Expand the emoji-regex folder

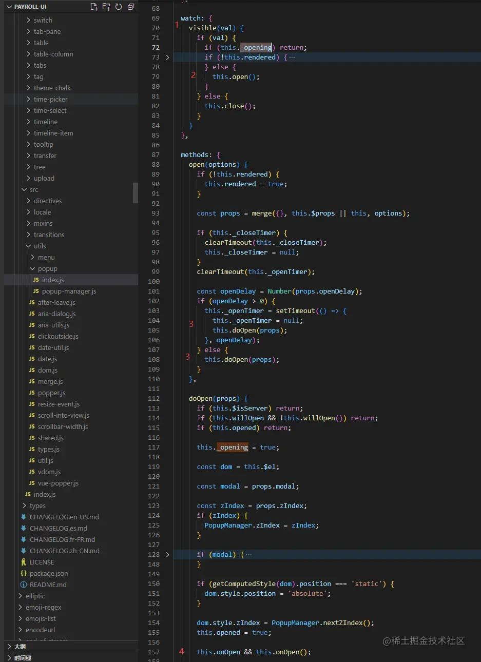tap(44, 607)
